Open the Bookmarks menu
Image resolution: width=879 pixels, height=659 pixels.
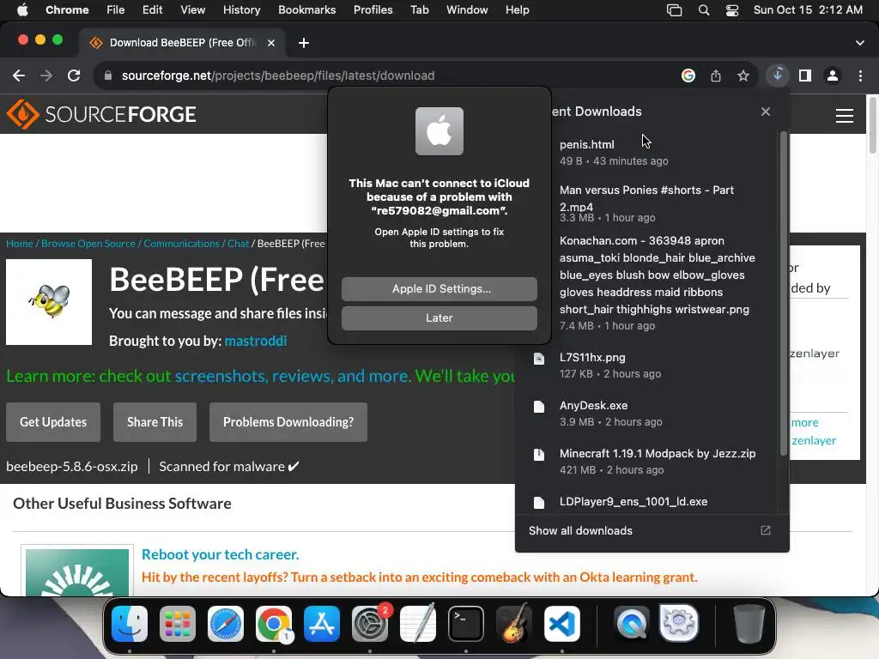point(306,9)
